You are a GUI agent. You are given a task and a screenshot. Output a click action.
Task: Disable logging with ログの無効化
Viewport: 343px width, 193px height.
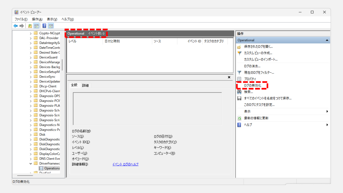[252, 85]
